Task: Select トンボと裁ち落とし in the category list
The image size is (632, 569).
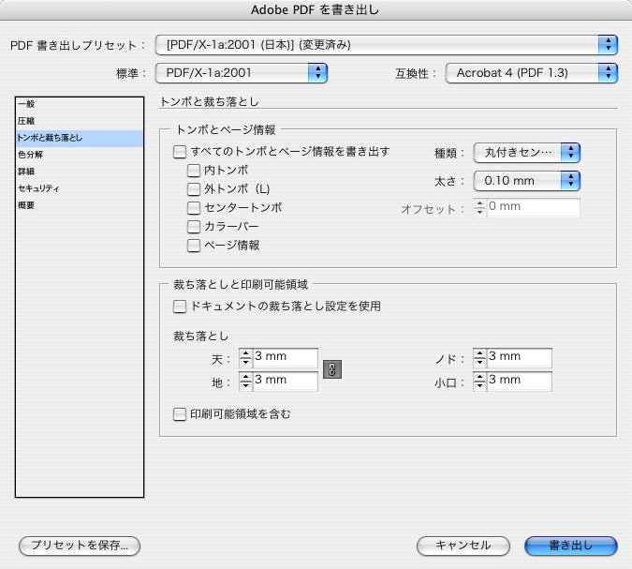Action: point(79,138)
